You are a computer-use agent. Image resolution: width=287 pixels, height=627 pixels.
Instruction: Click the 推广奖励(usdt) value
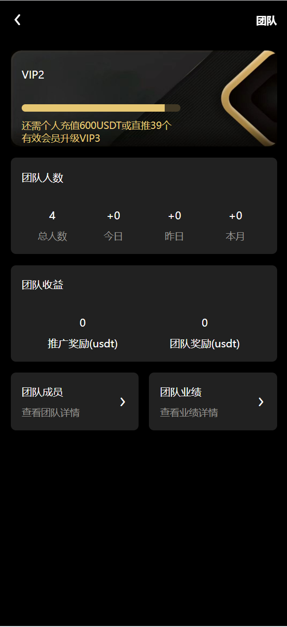[82, 323]
